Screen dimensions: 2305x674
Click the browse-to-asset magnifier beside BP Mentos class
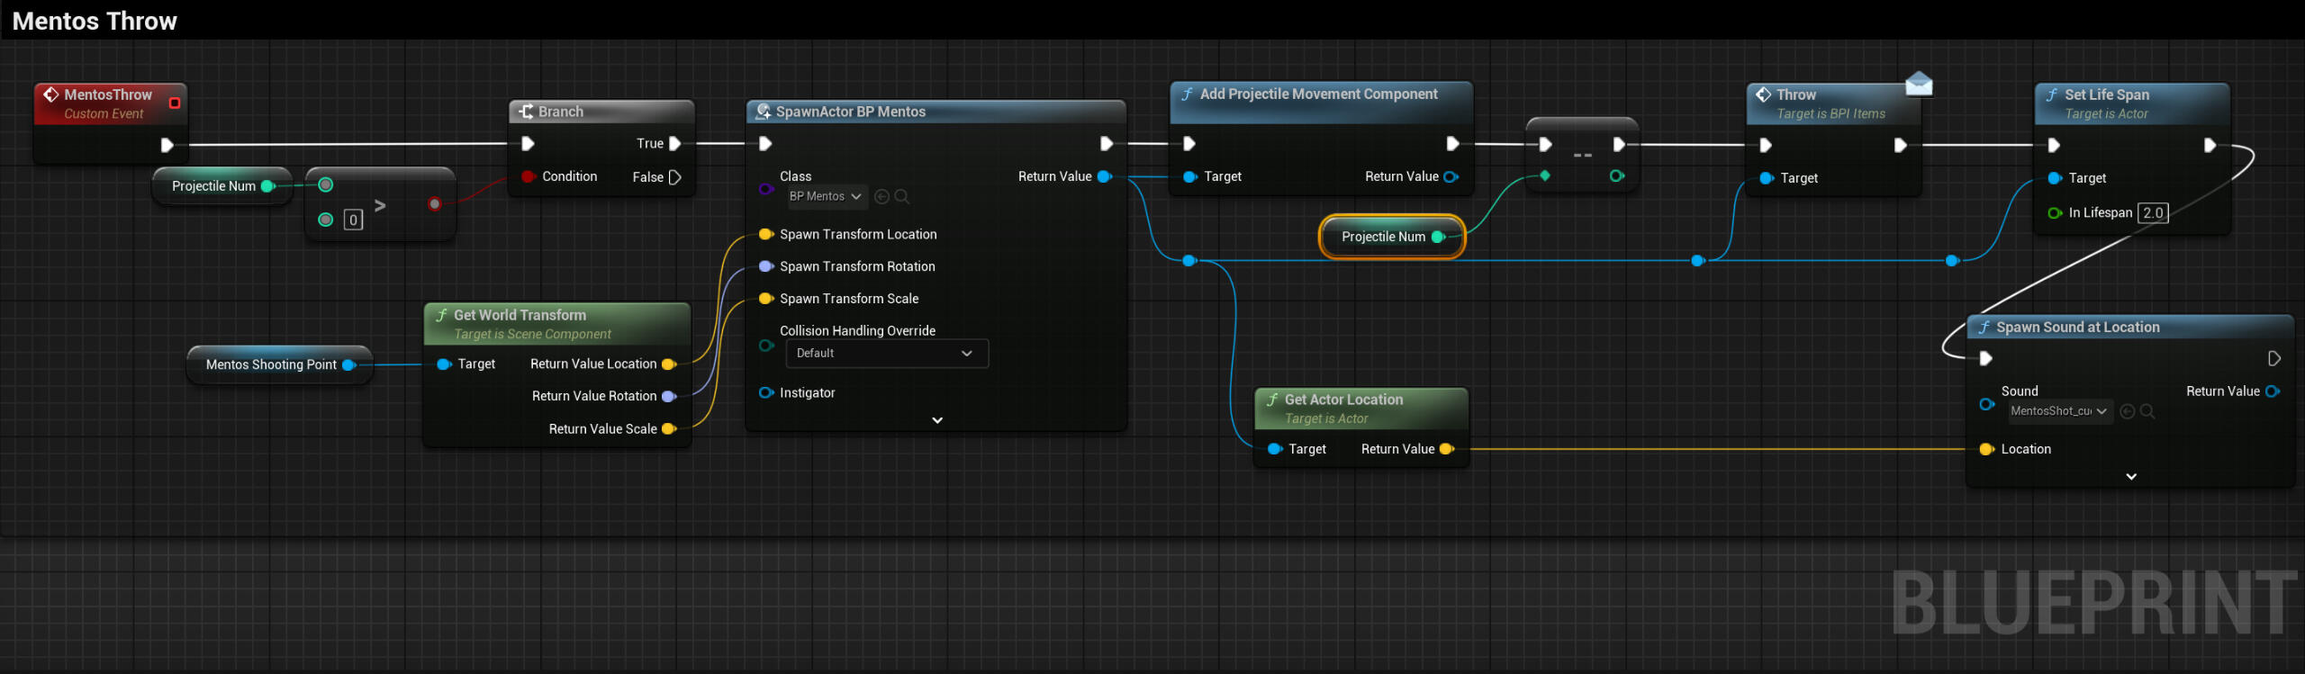[902, 196]
